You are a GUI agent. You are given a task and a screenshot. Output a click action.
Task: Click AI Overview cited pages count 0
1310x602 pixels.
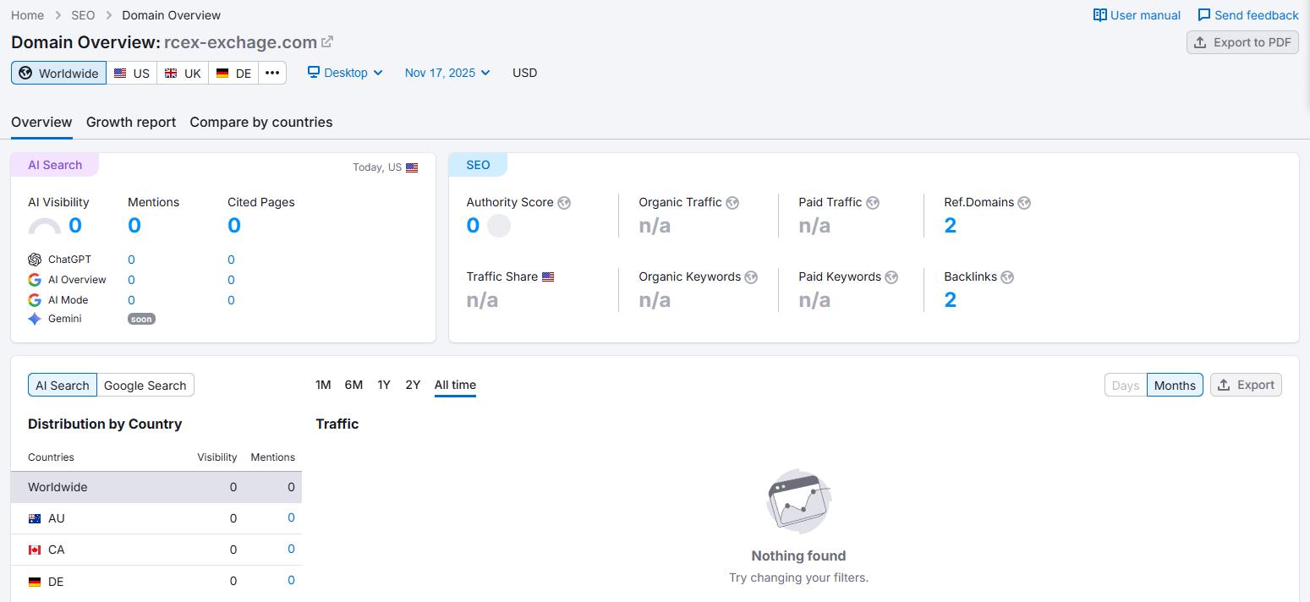231,280
